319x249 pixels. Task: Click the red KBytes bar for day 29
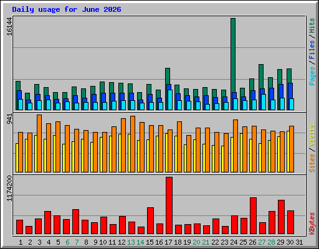point(281,217)
